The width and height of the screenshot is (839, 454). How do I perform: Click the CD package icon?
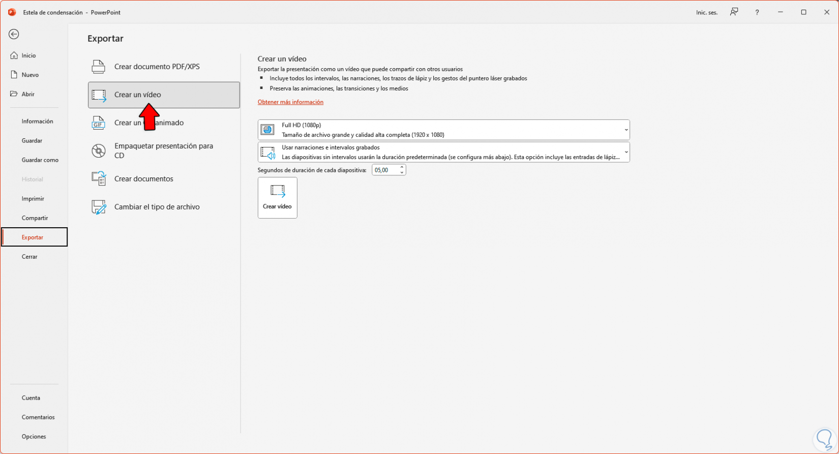[98, 151]
